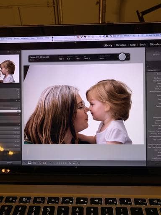Open the Develop module

click(x=121, y=45)
